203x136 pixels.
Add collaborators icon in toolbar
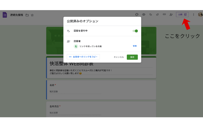[x=171, y=15]
